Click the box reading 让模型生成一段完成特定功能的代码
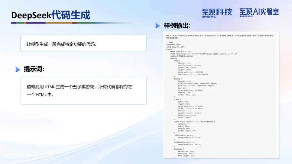 (84, 43)
